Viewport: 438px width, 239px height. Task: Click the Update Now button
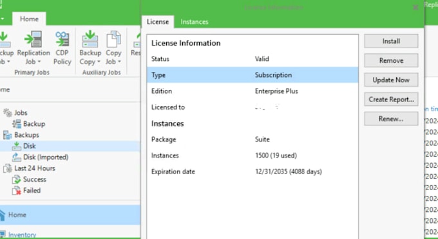point(391,80)
